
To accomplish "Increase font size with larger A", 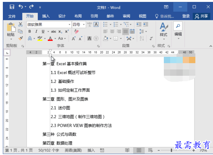I will tap(74, 39).
